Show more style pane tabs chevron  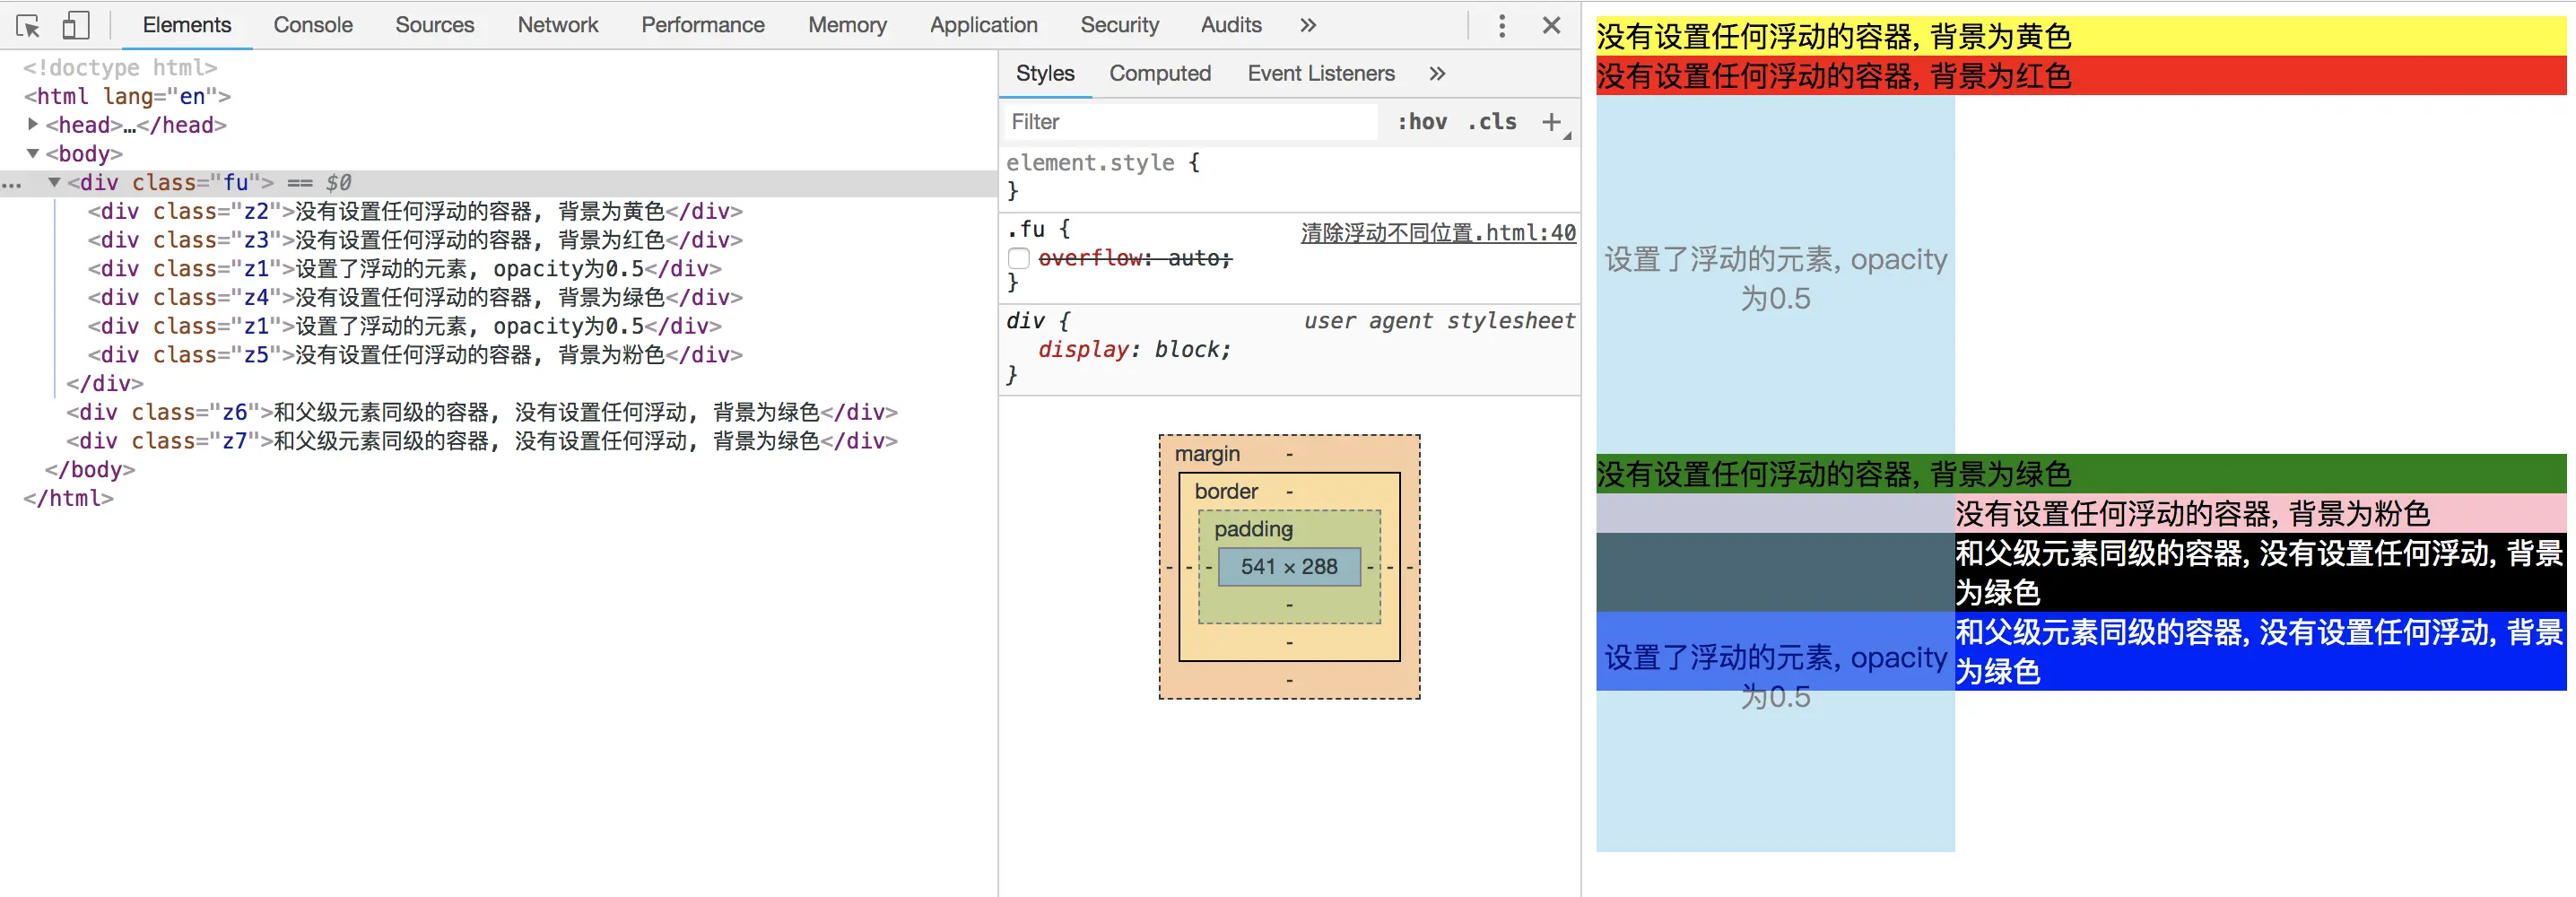pos(1437,74)
